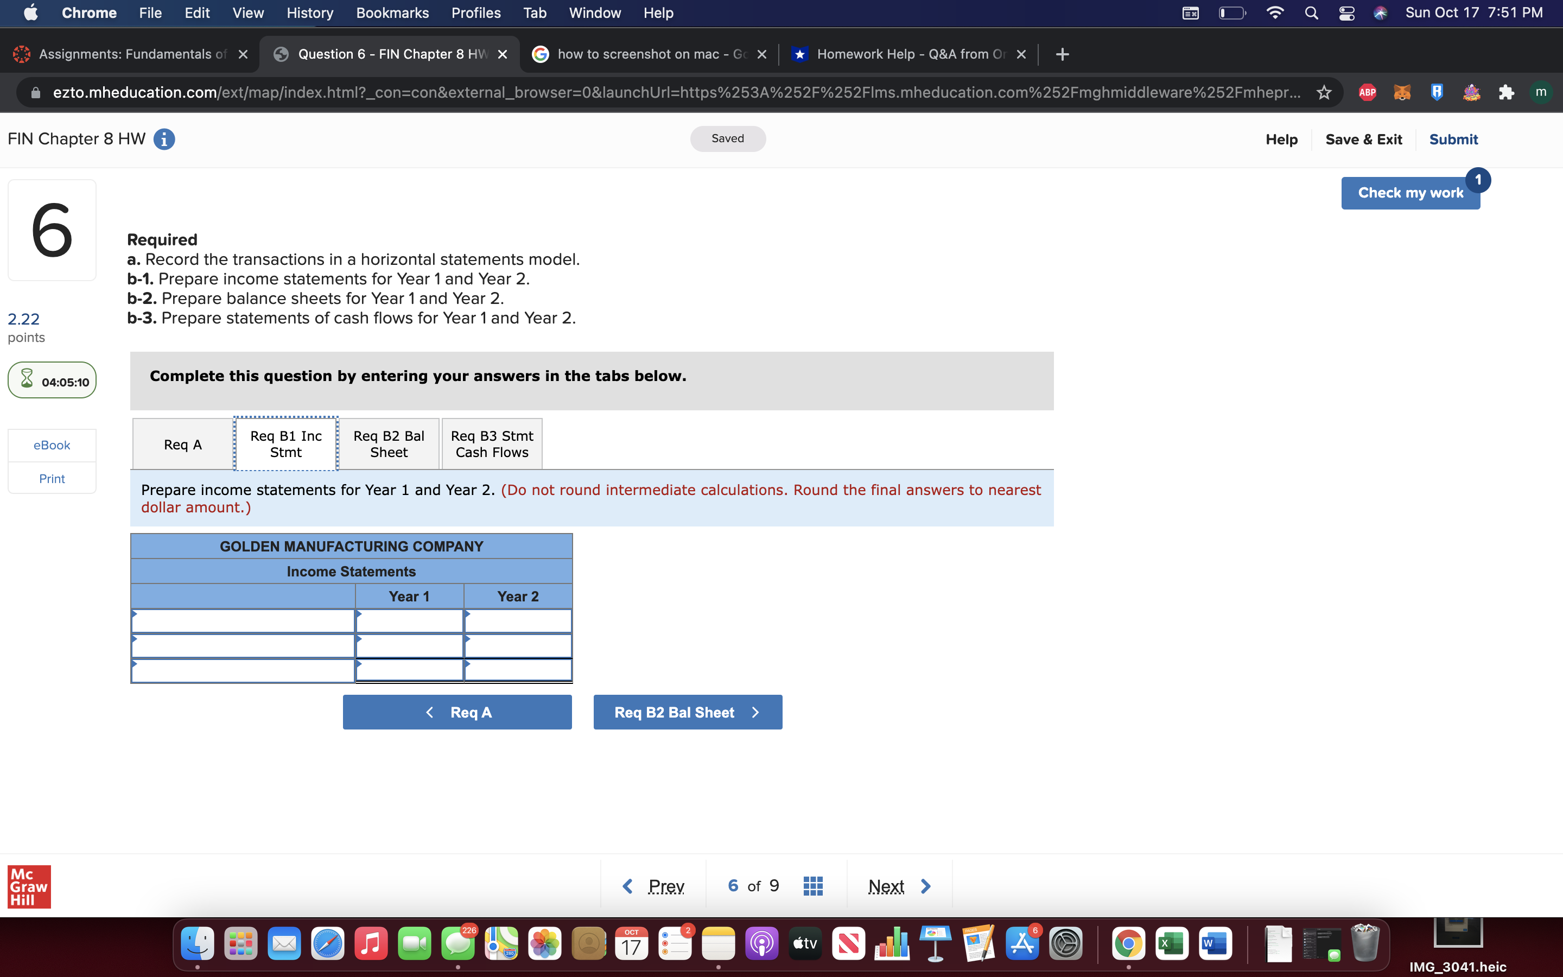
Task: Switch to the Req B3 Stmt Cash Flows tab
Action: coord(492,444)
